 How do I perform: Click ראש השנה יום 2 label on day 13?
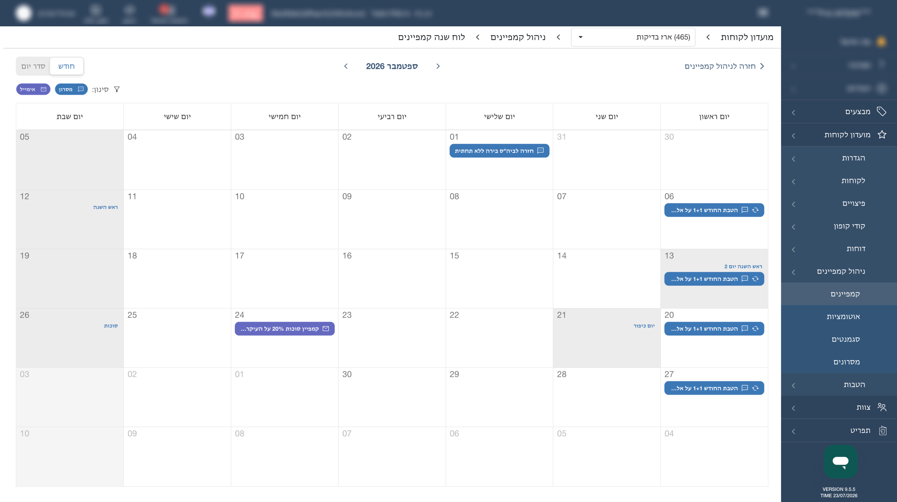pos(743,266)
